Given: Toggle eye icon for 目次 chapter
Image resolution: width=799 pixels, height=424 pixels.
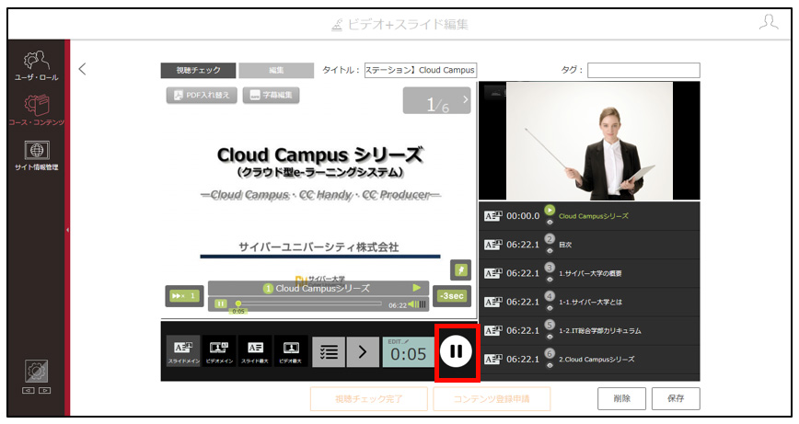Looking at the screenshot, I should click(x=550, y=251).
